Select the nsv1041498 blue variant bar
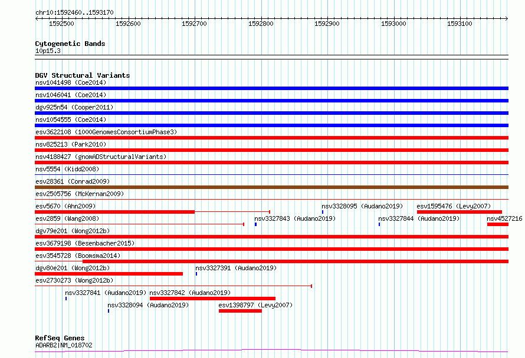This screenshot has height=358, width=525. point(271,88)
